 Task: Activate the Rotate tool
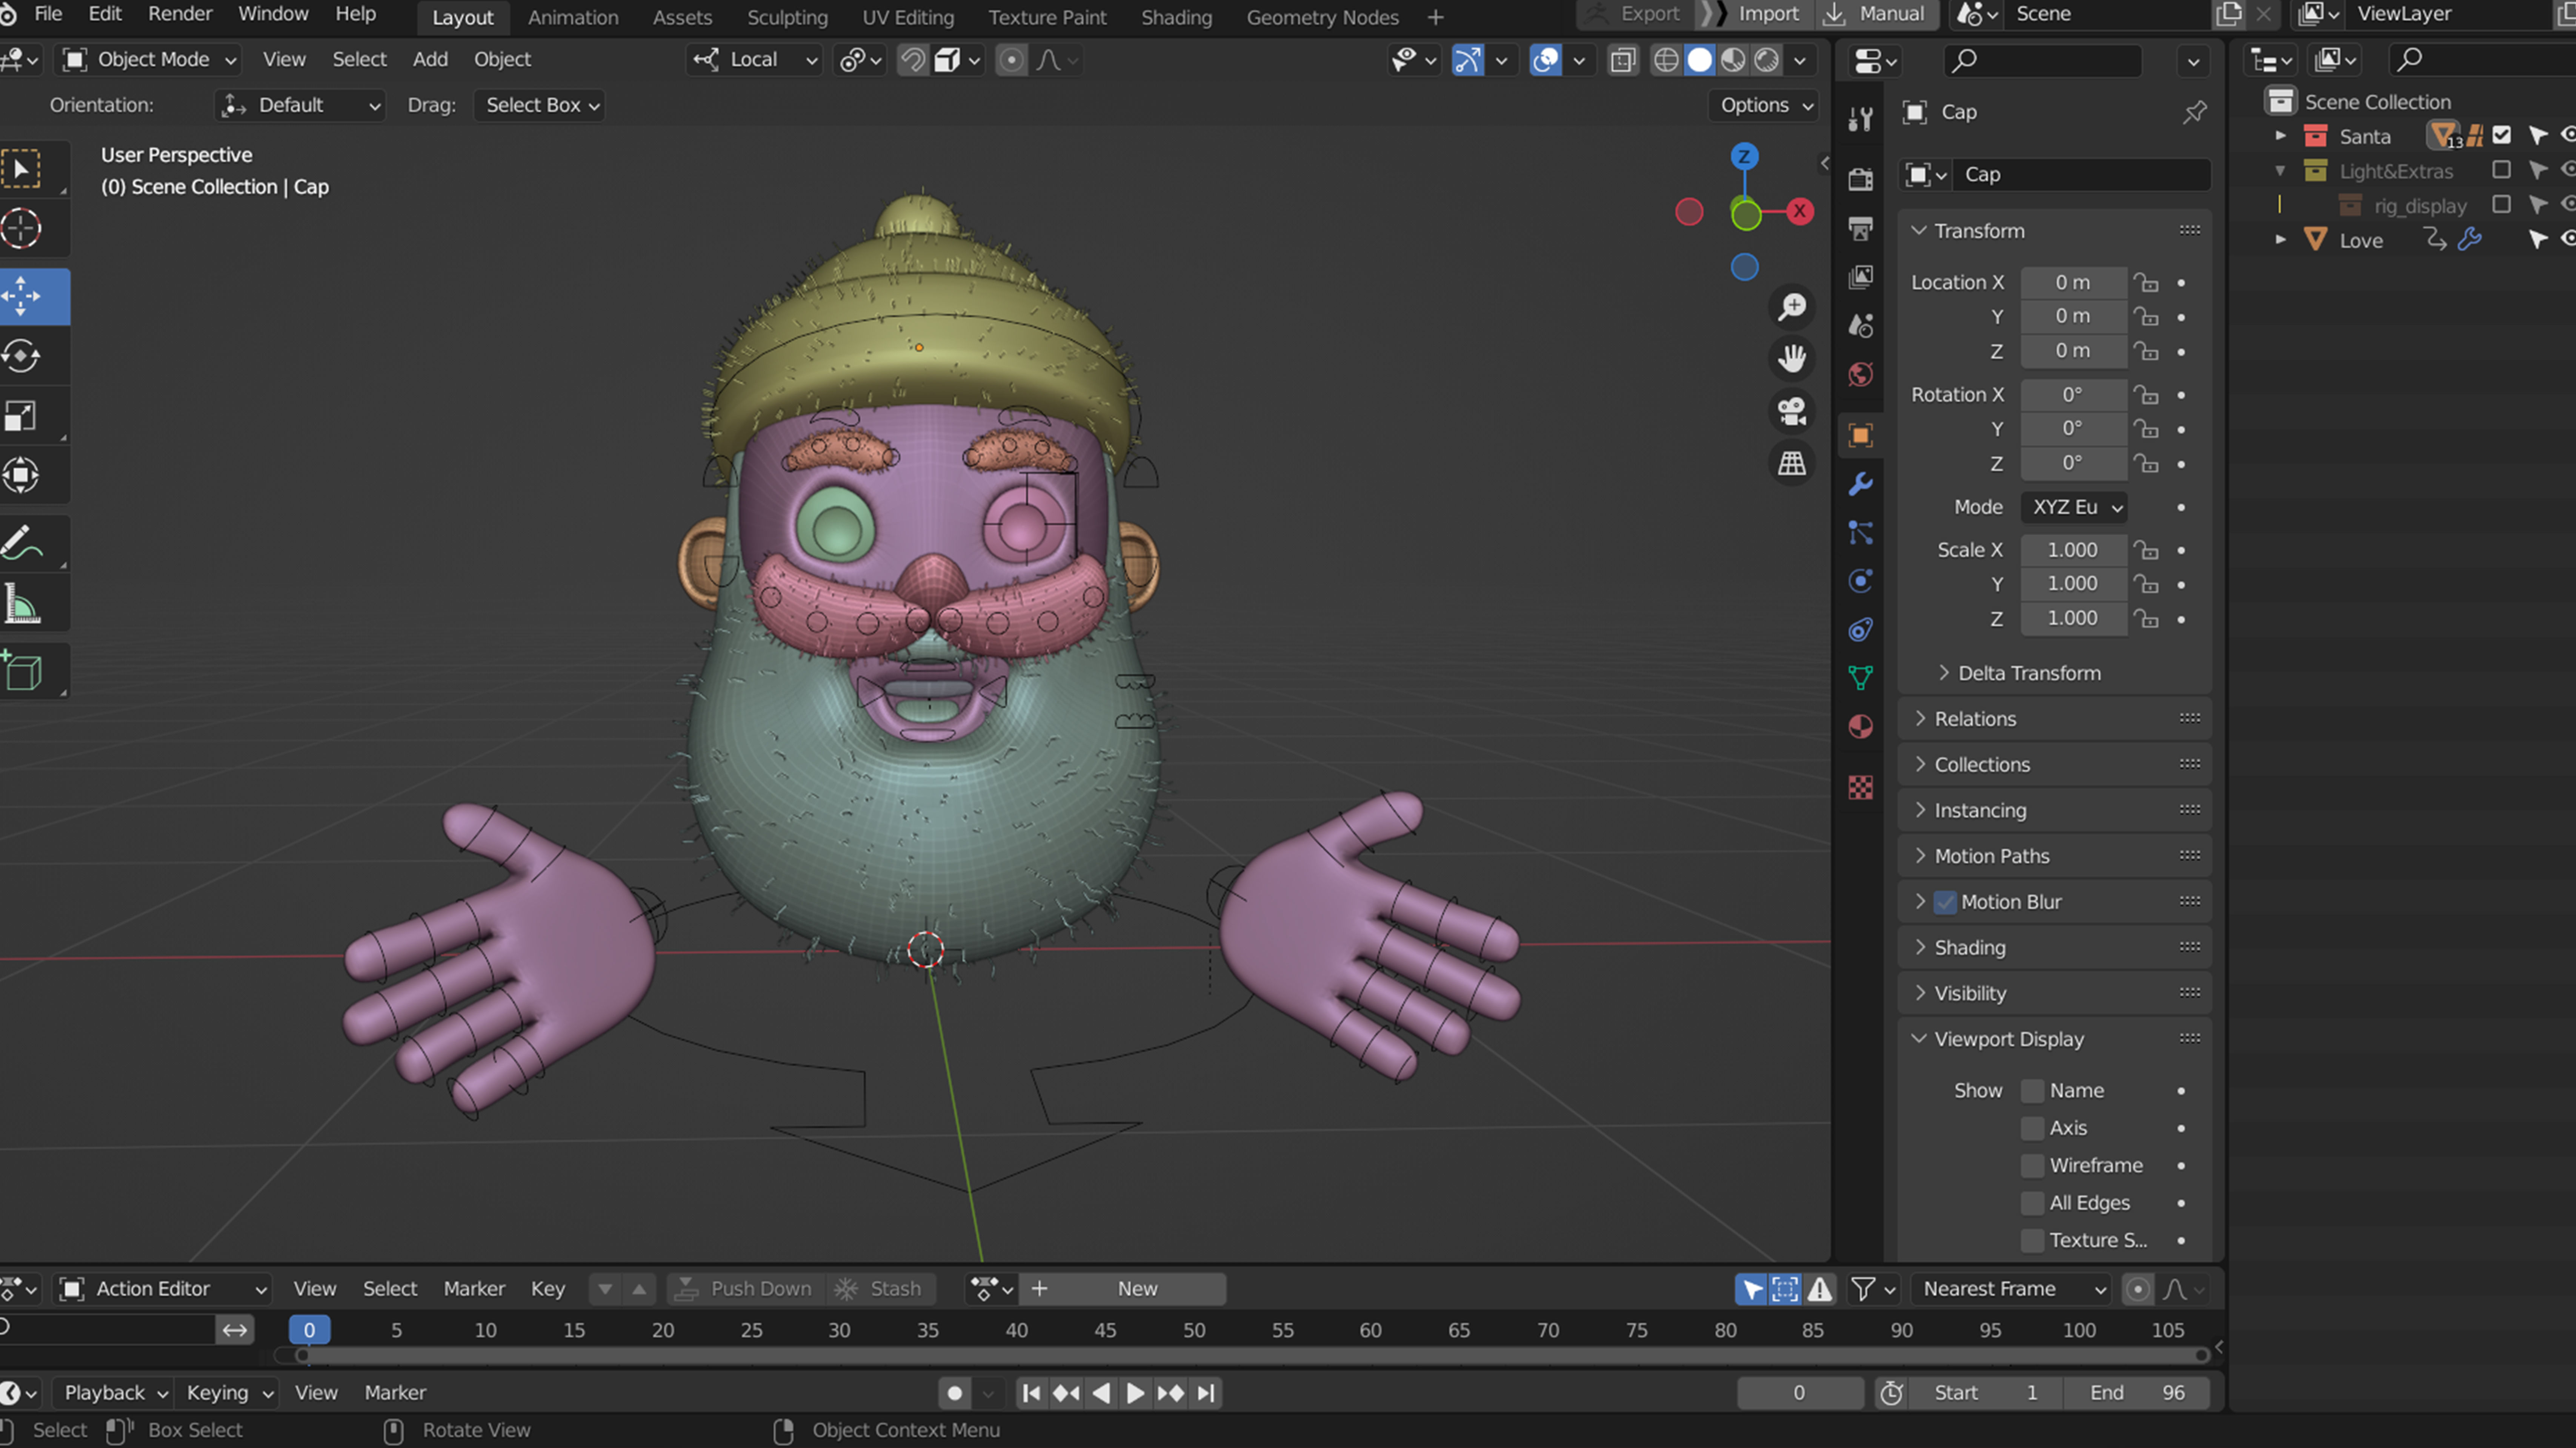pos(21,356)
